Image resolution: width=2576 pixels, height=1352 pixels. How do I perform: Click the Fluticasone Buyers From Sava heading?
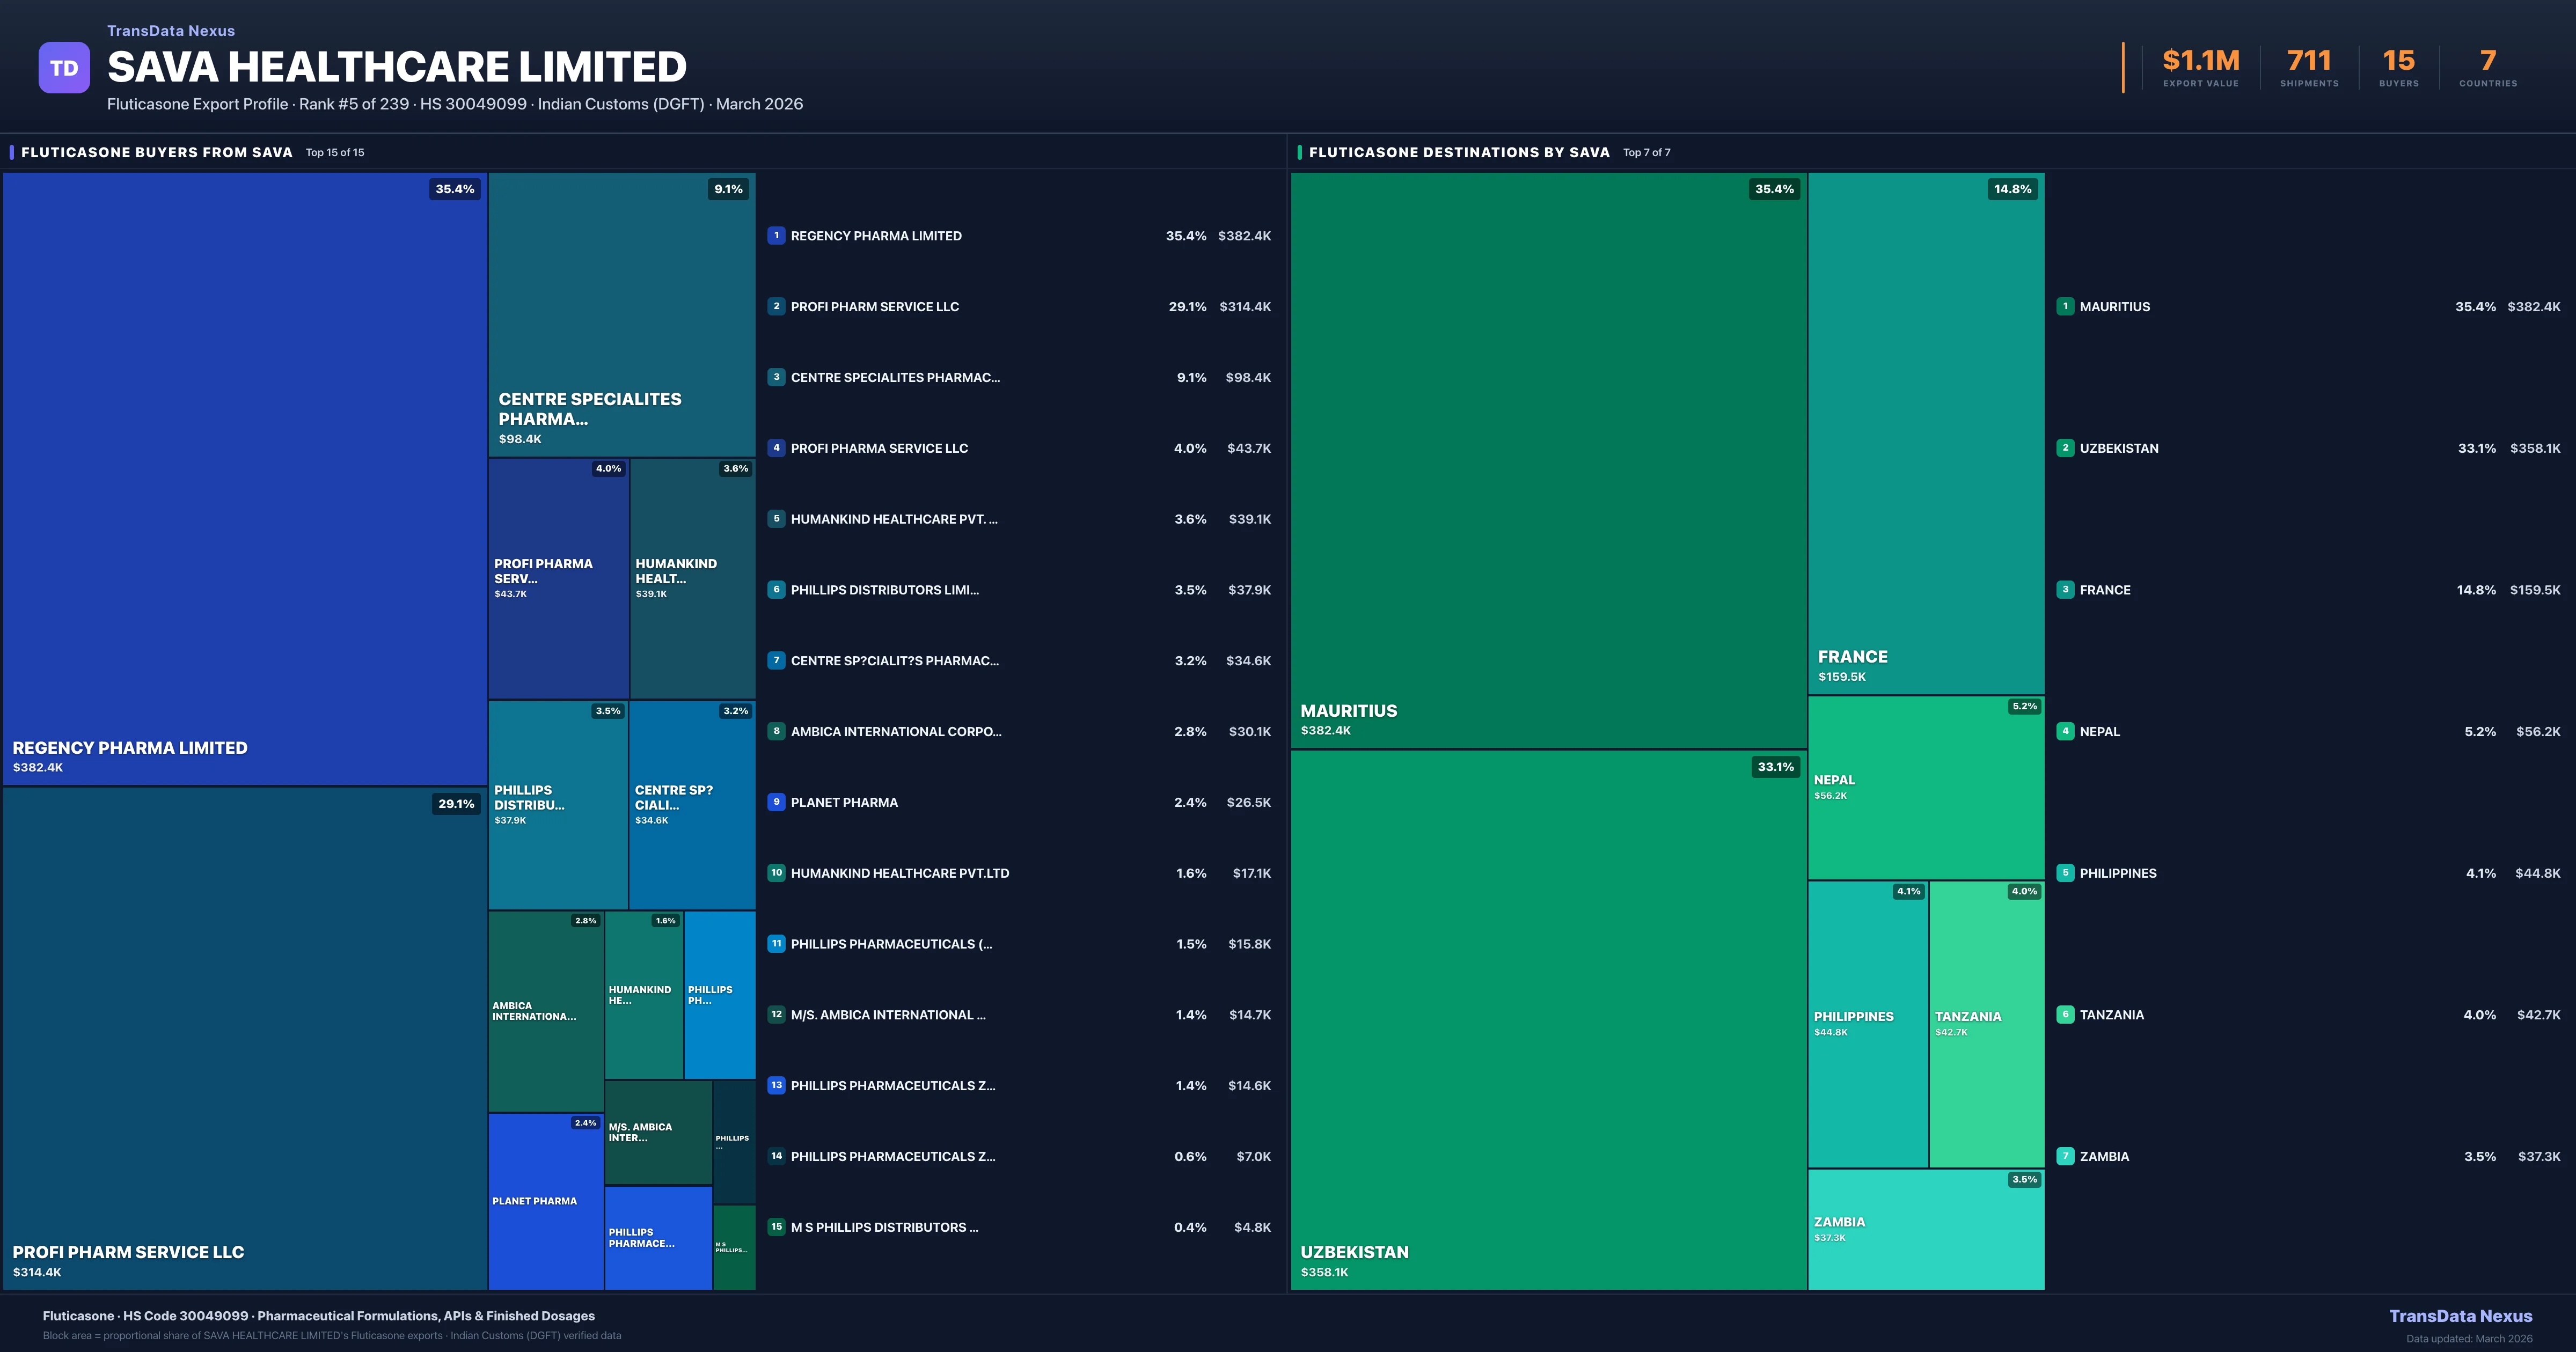coord(157,152)
